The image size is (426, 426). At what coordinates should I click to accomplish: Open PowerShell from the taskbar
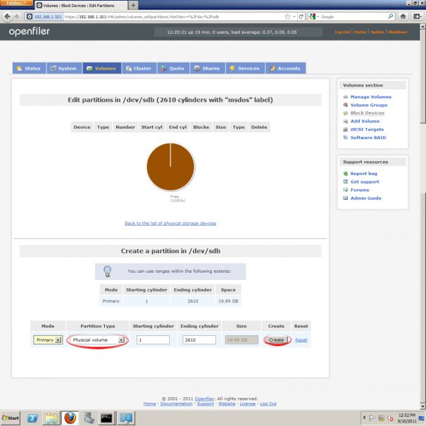click(x=32, y=418)
